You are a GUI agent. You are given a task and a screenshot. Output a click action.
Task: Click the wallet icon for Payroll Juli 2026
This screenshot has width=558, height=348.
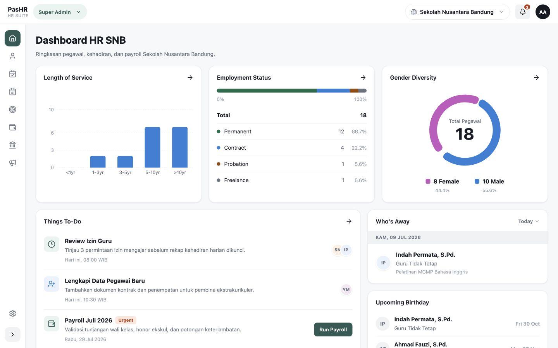coord(52,324)
